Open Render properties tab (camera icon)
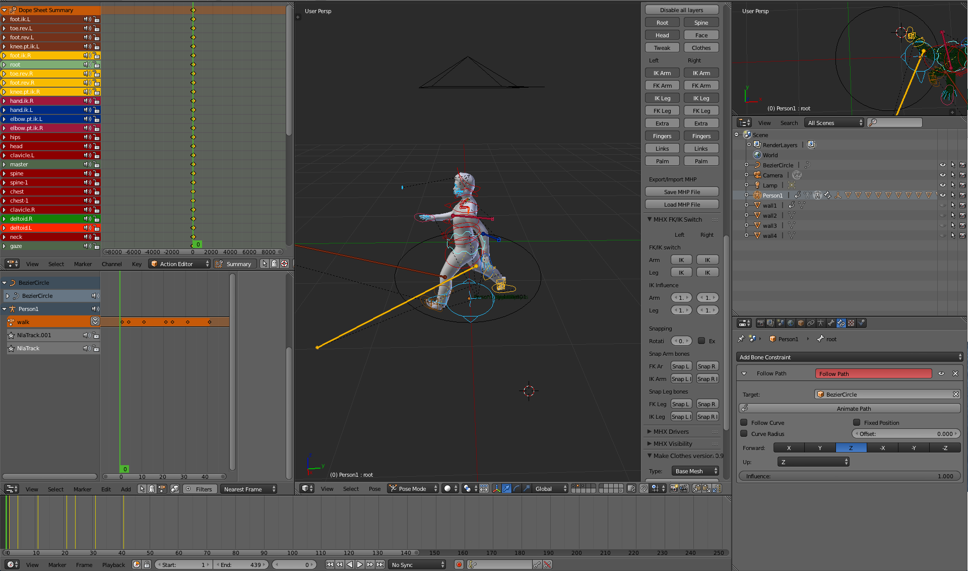 pyautogui.click(x=761, y=323)
